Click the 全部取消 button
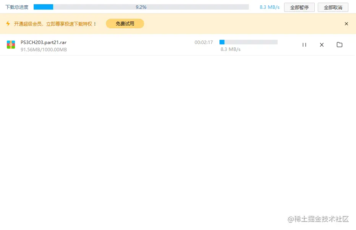Viewport: 356px width, 230px height. [x=333, y=8]
